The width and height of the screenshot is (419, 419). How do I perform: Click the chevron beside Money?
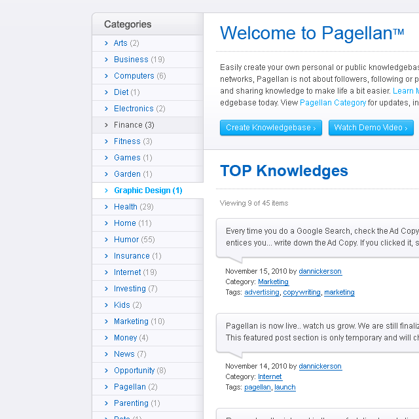click(x=106, y=338)
